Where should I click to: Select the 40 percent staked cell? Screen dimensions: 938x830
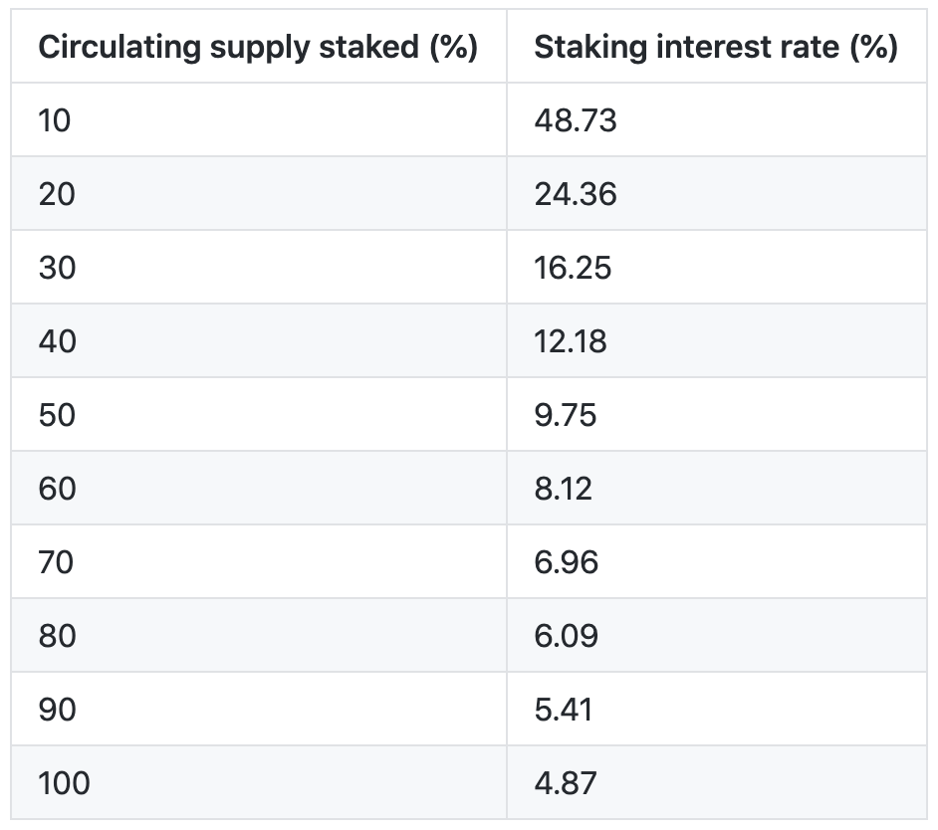pyautogui.click(x=57, y=341)
